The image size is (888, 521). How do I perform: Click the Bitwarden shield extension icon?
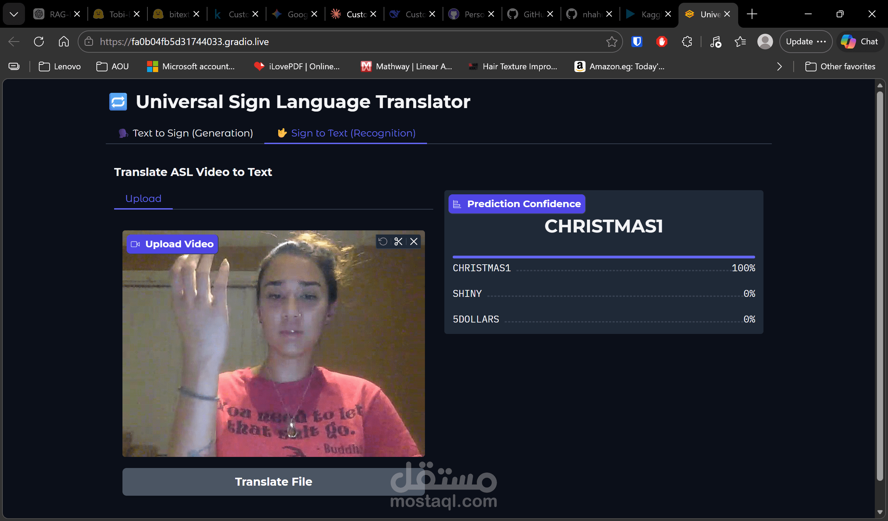[637, 41]
